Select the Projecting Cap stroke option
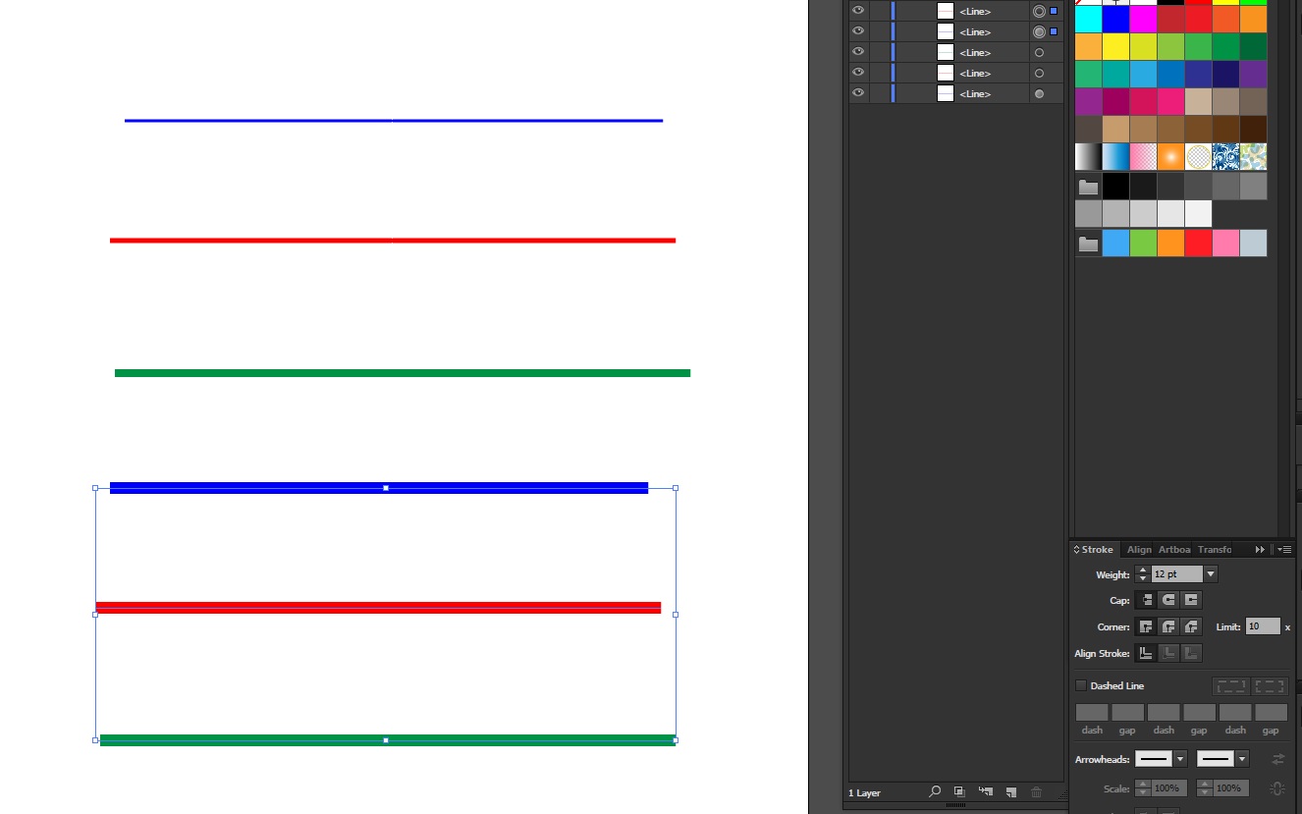The image size is (1302, 814). point(1191,600)
